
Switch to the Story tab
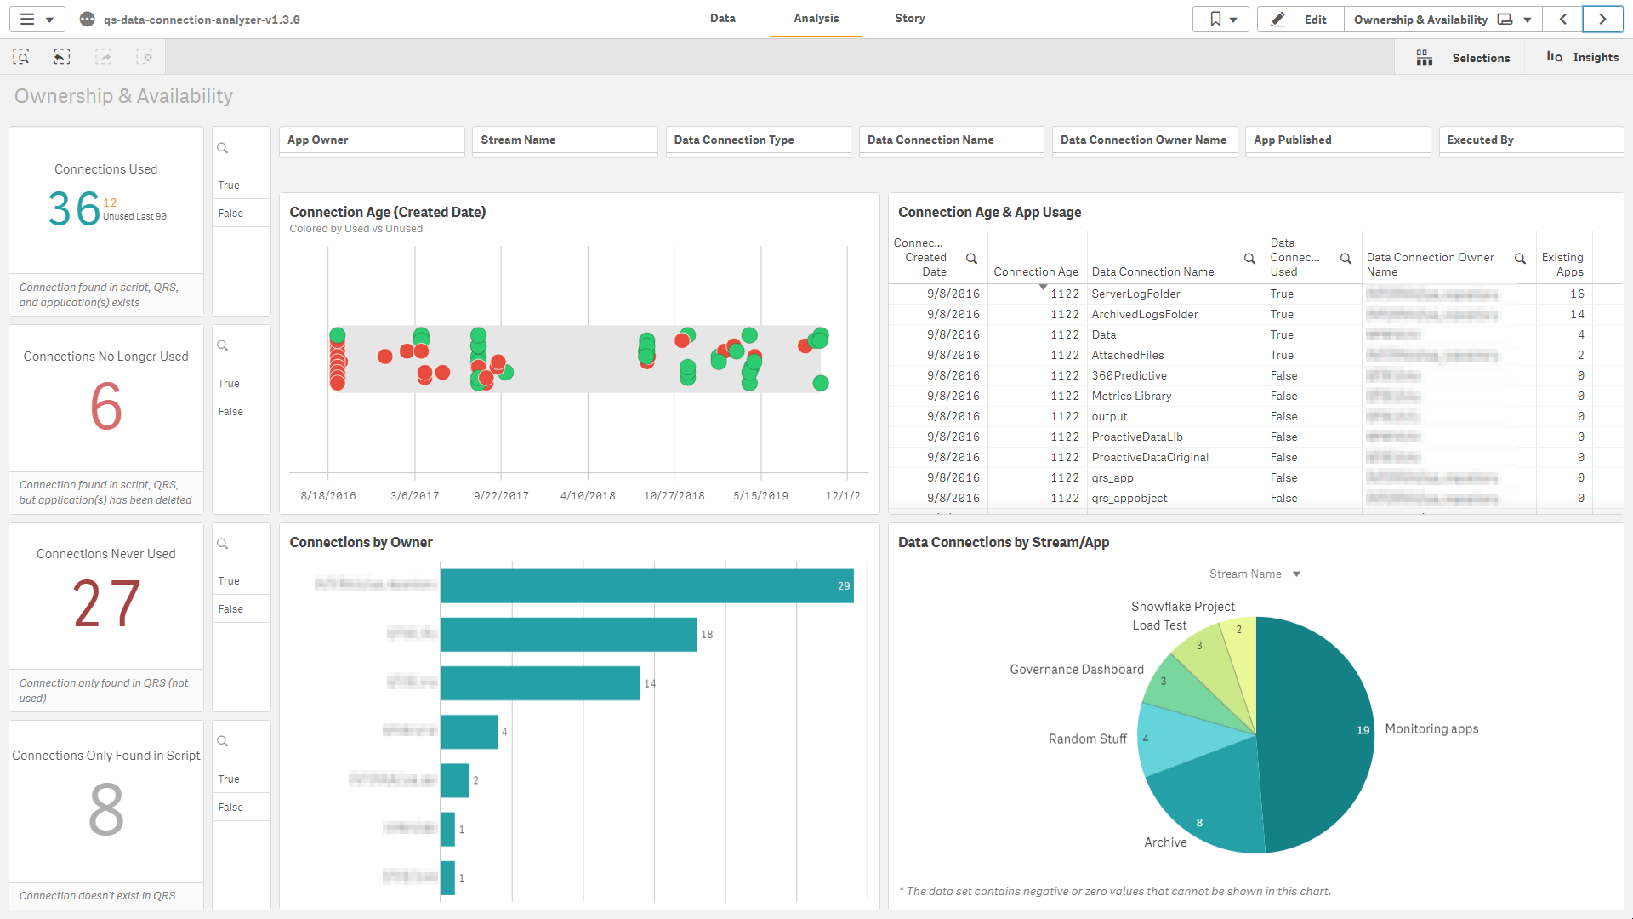click(909, 18)
